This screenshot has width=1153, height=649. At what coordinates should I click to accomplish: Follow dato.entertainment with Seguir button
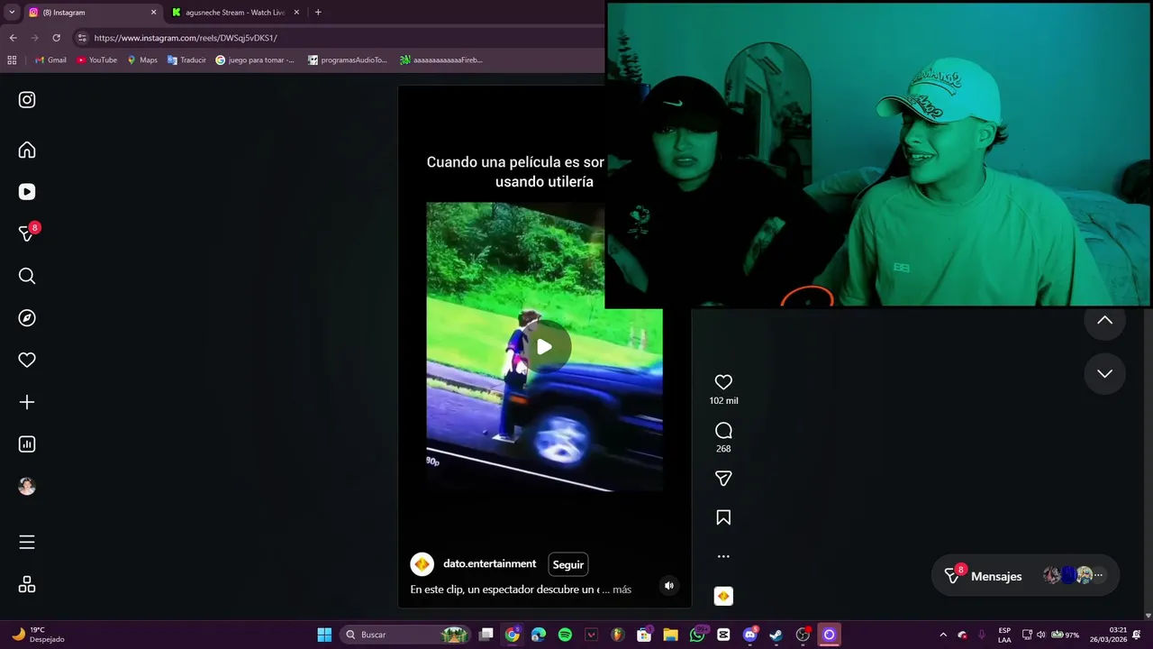[568, 564]
